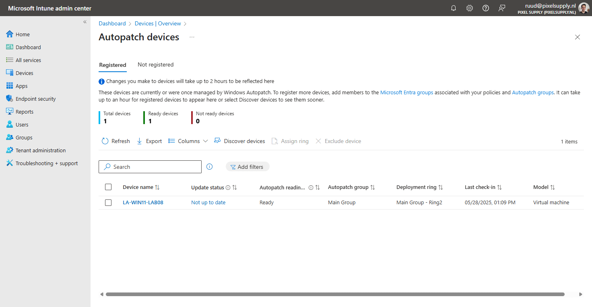
Task: Switch to the Not registered tab
Action: point(155,64)
